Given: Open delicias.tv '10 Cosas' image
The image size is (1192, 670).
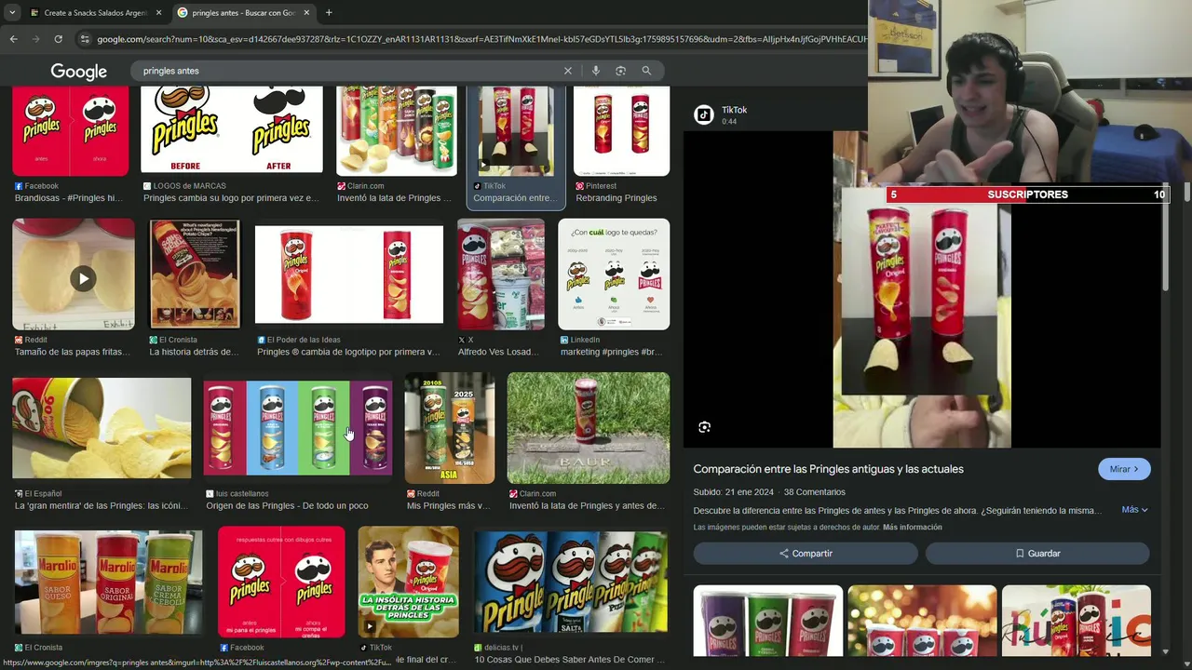Looking at the screenshot, I should pyautogui.click(x=571, y=583).
